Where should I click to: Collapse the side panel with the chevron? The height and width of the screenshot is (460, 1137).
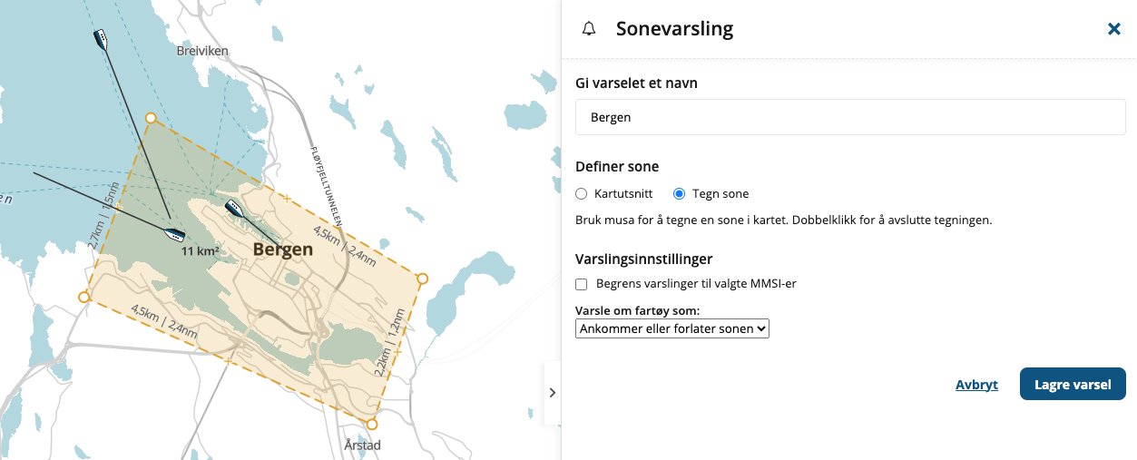(552, 393)
